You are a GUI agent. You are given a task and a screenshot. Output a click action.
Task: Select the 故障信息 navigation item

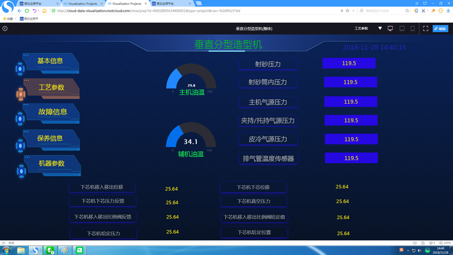tap(53, 112)
